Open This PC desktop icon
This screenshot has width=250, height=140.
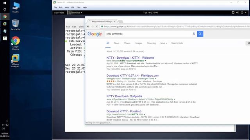tap(16, 7)
